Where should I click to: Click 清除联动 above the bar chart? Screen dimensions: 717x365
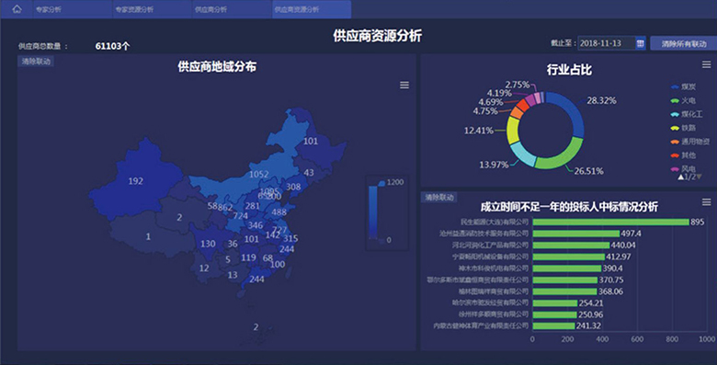[439, 197]
